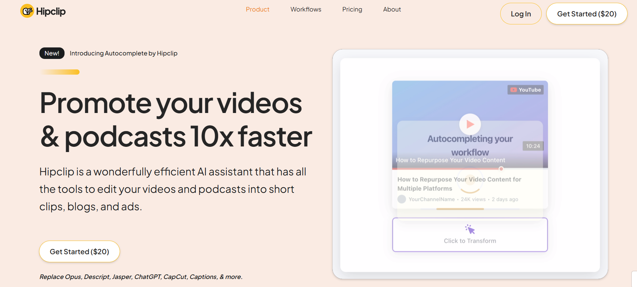Click the video title 'How to Repurpose Your Video Content for Multiple Platforms'

[459, 184]
